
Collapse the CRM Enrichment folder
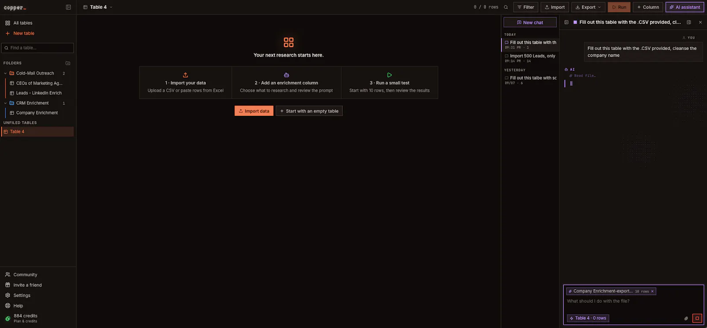5,103
